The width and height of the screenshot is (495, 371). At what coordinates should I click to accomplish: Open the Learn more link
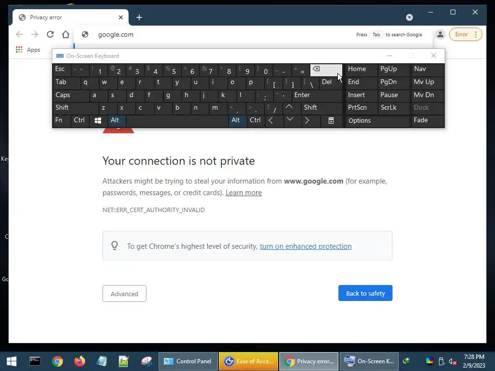[x=244, y=193]
